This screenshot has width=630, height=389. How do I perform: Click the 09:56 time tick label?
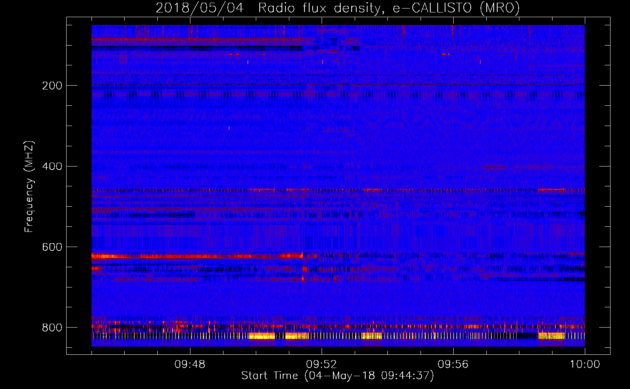pos(453,364)
